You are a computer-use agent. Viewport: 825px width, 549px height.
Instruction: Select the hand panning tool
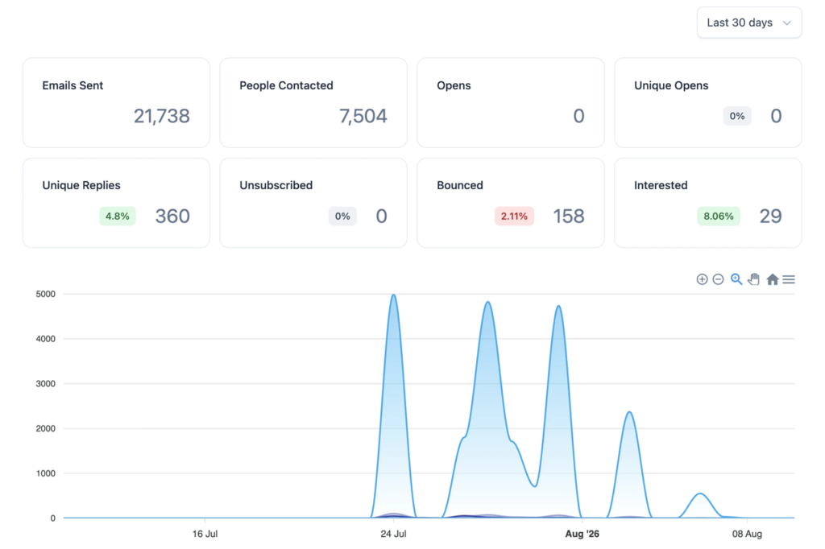[754, 279]
